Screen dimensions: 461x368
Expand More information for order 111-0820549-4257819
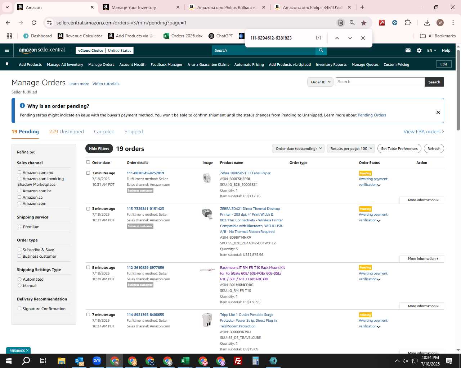click(x=422, y=200)
